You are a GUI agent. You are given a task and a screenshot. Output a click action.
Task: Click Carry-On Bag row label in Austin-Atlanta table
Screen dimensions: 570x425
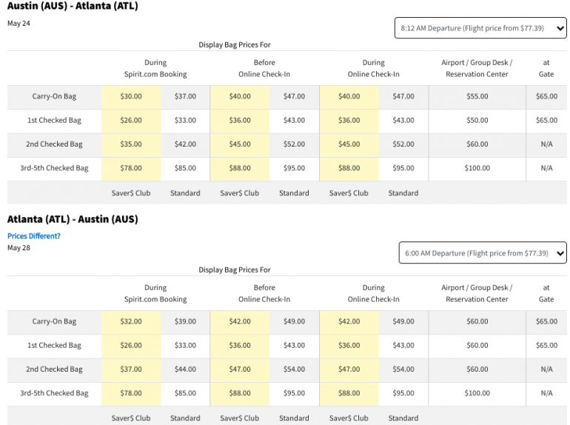tap(54, 96)
